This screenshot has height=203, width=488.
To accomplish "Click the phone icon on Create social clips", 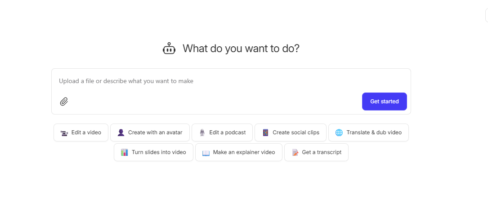I will 265,132.
